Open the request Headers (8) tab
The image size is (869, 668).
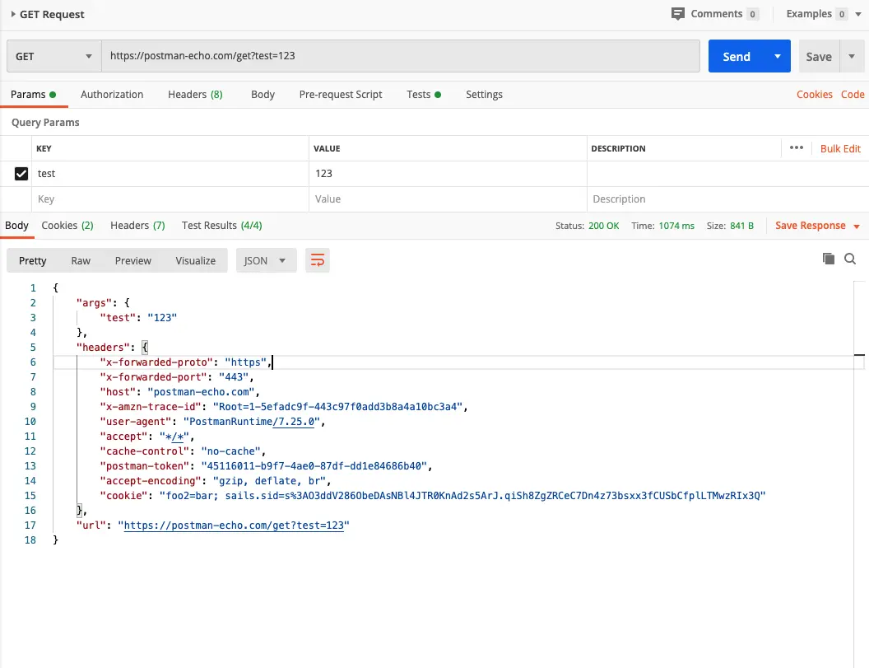[195, 95]
